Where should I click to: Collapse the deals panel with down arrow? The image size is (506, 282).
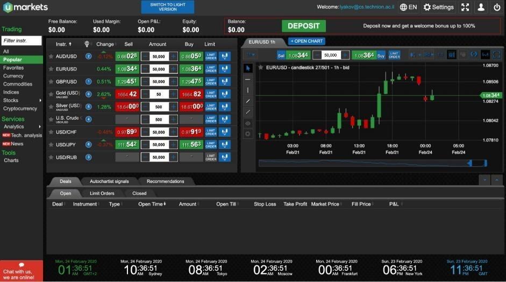pos(484,180)
